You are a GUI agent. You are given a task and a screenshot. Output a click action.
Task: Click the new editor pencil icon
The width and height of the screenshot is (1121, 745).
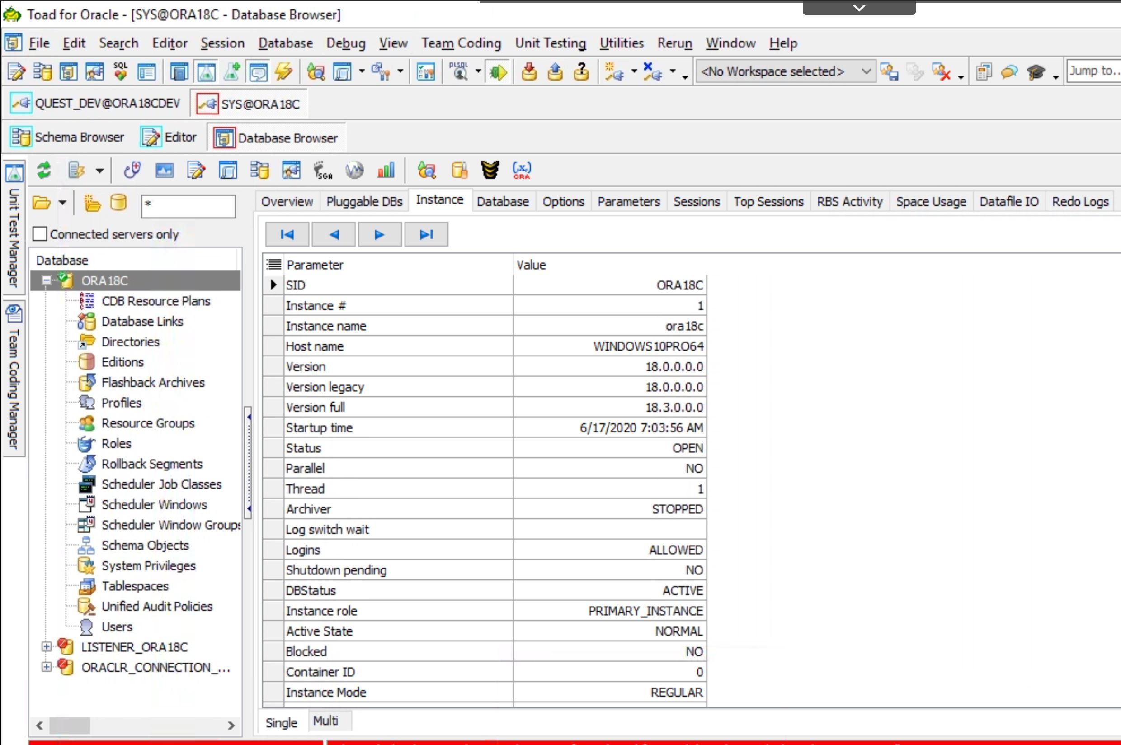coord(17,72)
